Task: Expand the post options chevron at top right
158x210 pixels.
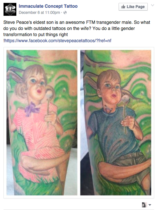Action: coord(153,5)
